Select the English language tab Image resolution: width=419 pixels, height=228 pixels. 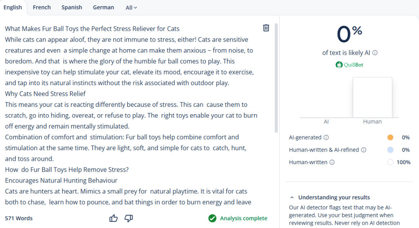(13, 7)
